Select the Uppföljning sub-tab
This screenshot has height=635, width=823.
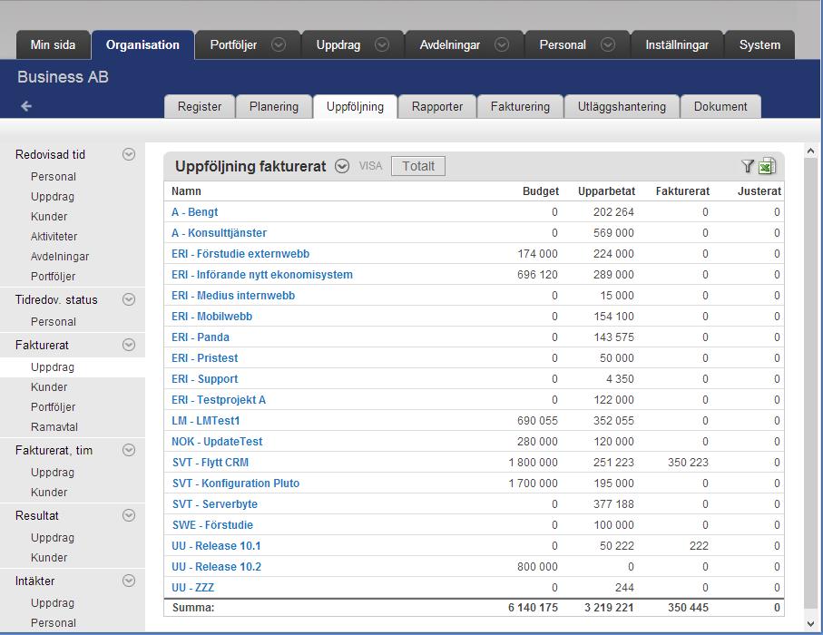coord(356,106)
